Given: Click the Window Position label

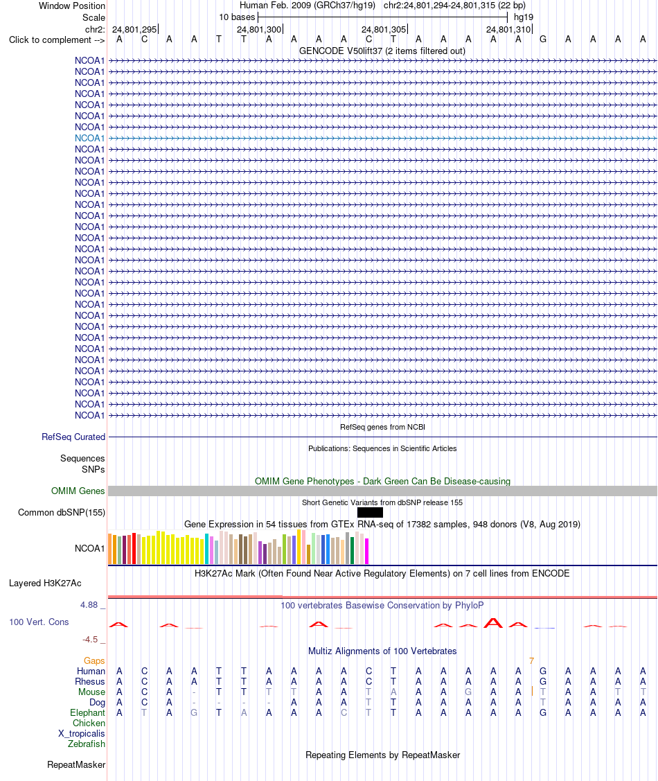Looking at the screenshot, I should pyautogui.click(x=71, y=6).
